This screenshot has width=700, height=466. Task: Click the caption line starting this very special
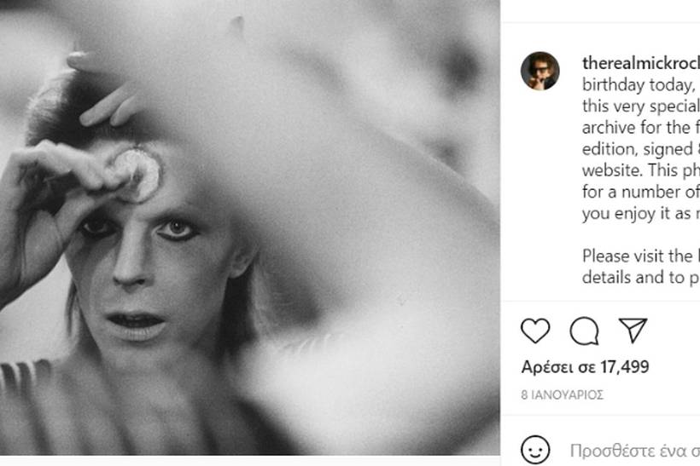[640, 106]
